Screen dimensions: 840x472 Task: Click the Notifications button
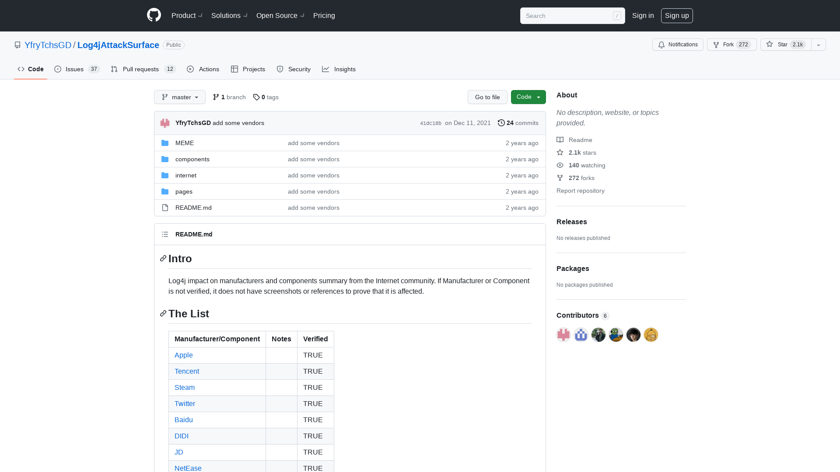point(678,45)
